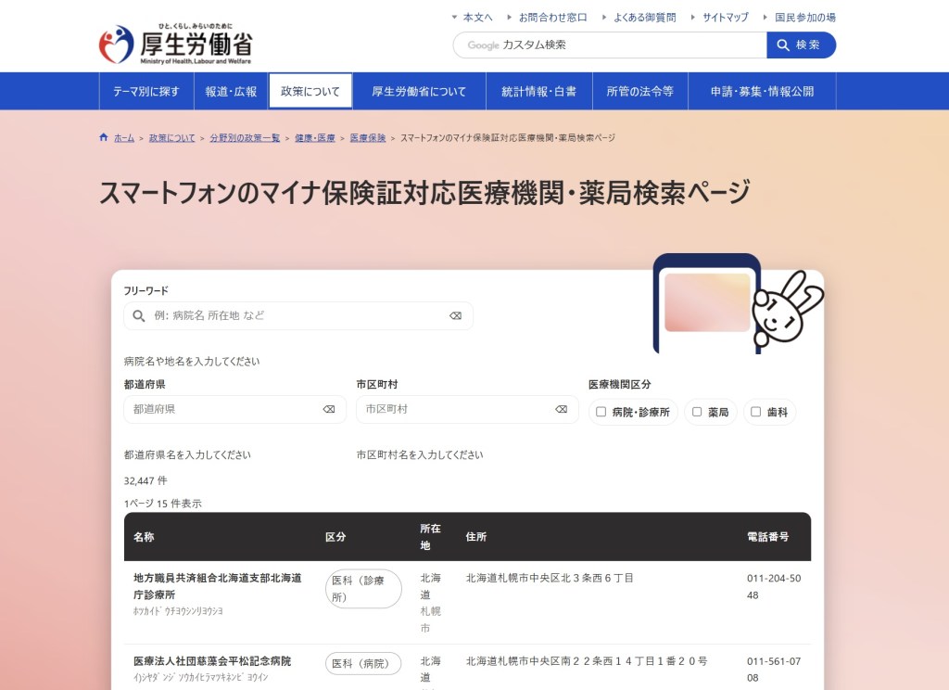
Task: Expand the テーマ別に探す navigation menu
Action: 146,92
